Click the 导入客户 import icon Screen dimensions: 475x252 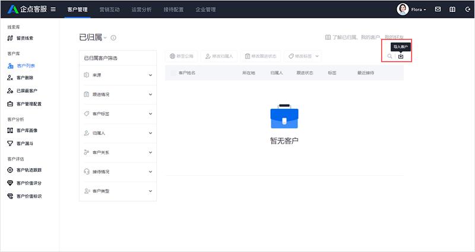401,56
